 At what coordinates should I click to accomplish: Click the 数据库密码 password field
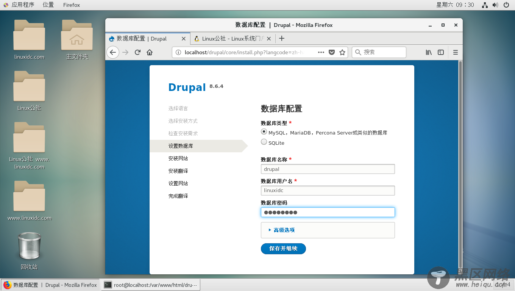(x=328, y=212)
